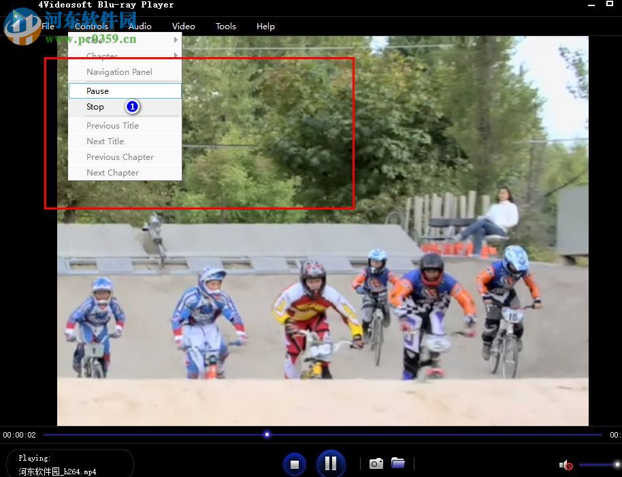Click the progress marker on the seek bar
The height and width of the screenshot is (477, 622).
tap(267, 435)
